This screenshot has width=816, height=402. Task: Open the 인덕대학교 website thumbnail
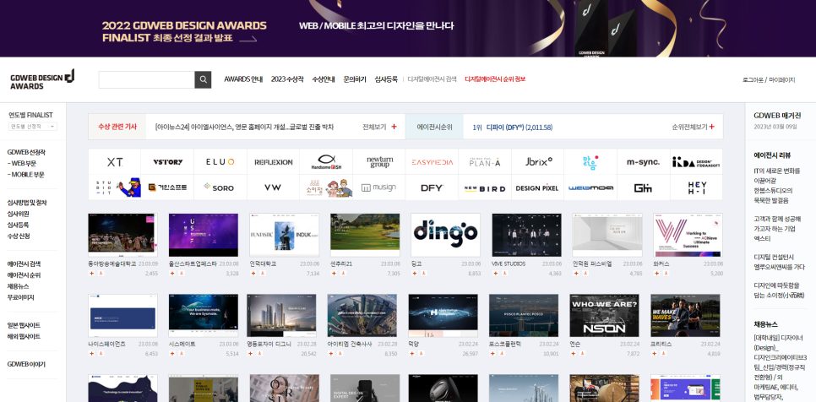click(284, 235)
